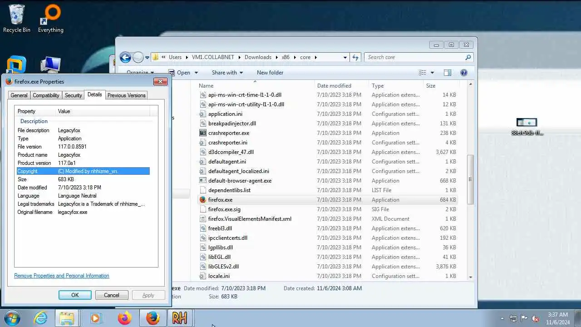The height and width of the screenshot is (327, 581).
Task: Show hidden tray icons arrow
Action: point(502,319)
